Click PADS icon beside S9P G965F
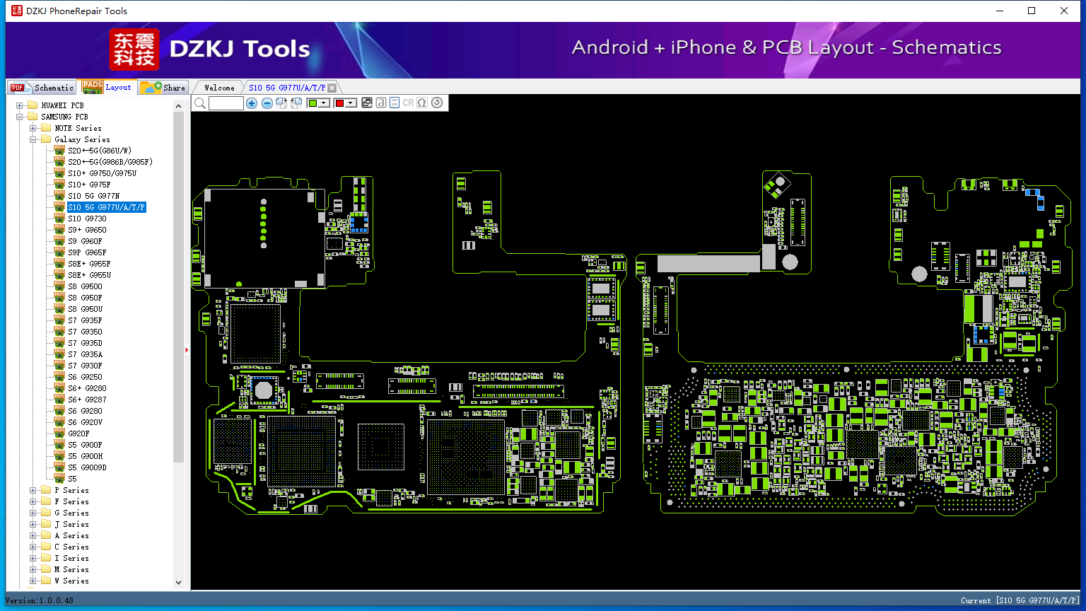This screenshot has width=1086, height=611. (59, 252)
